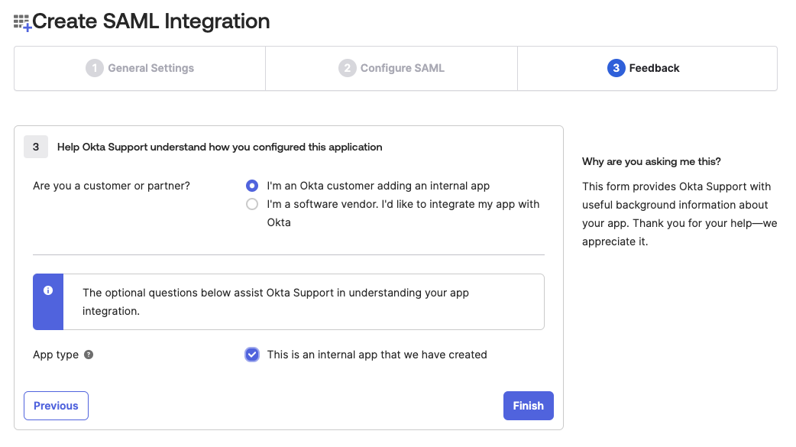Click the app grid icon beside the title

coord(22,23)
